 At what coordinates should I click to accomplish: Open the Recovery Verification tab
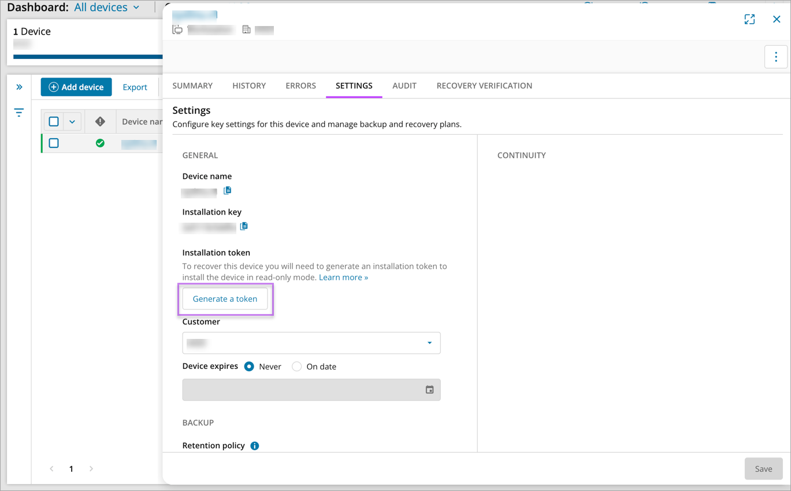[x=484, y=86]
